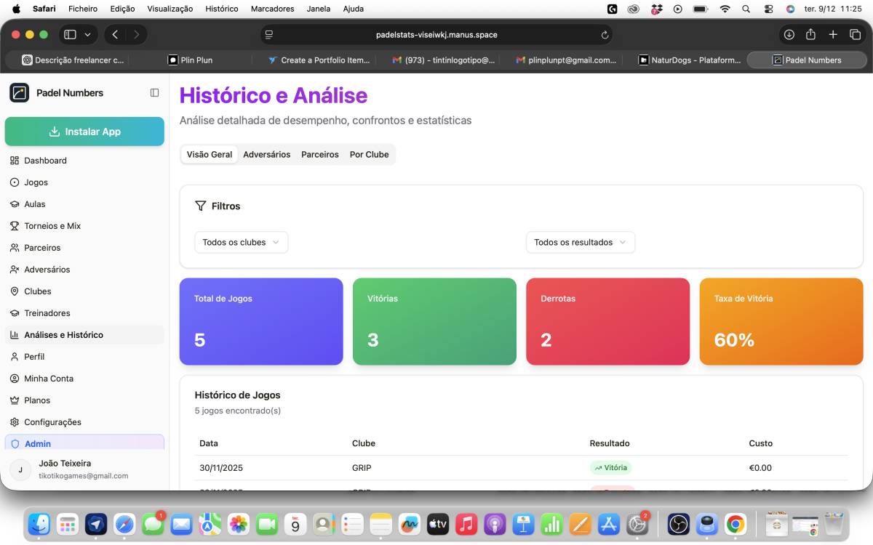Open the Histórico menu in the menu bar
The height and width of the screenshot is (545, 873).
222,9
